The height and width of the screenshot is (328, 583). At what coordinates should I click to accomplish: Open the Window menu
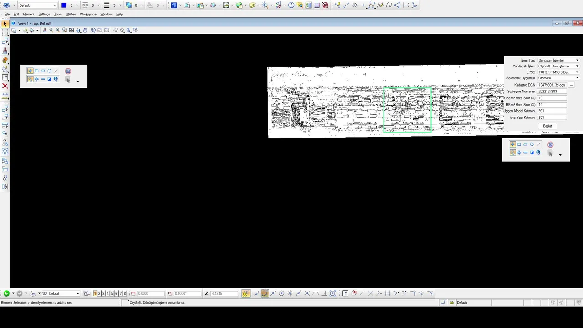106,14
